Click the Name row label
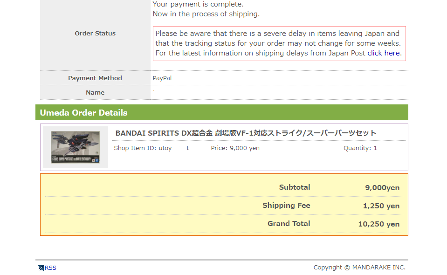The width and height of the screenshot is (447, 275). pos(95,93)
